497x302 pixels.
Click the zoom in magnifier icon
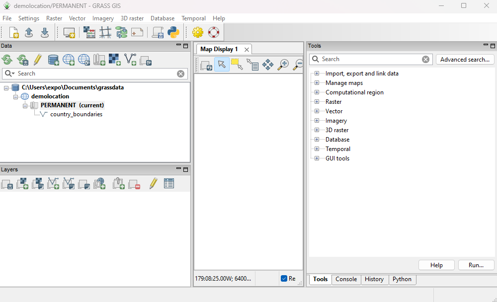point(283,65)
